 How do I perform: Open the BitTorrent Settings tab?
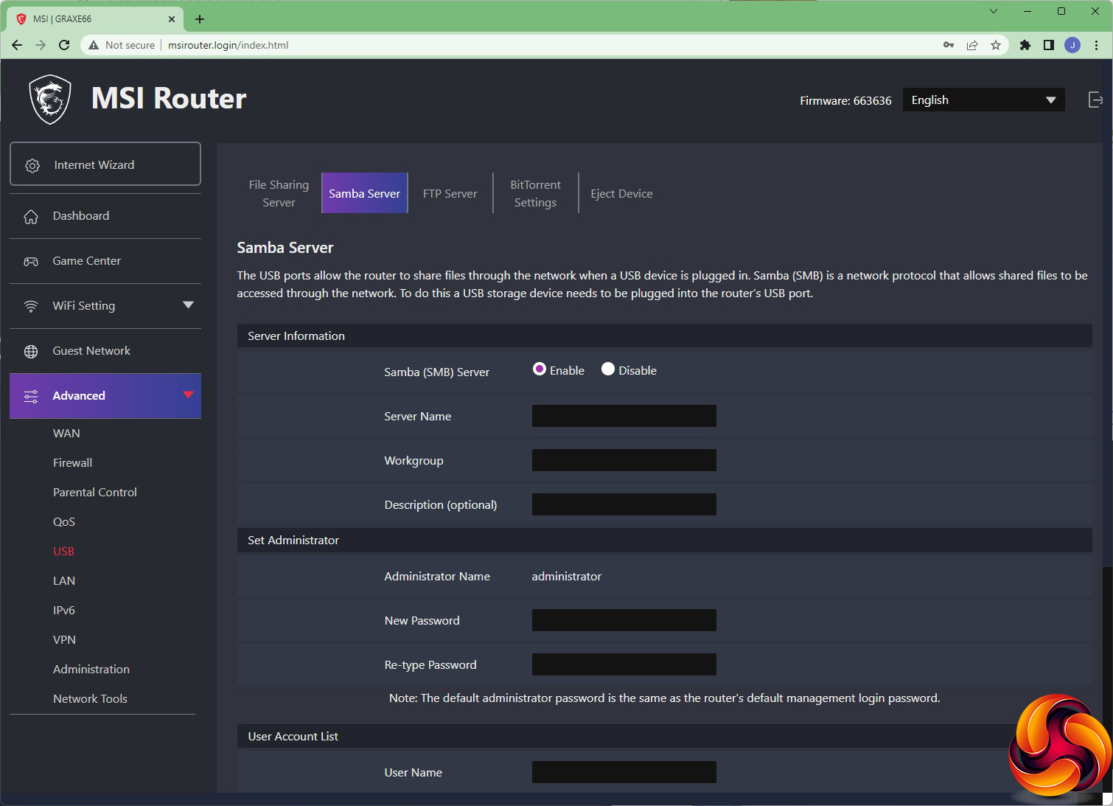535,194
